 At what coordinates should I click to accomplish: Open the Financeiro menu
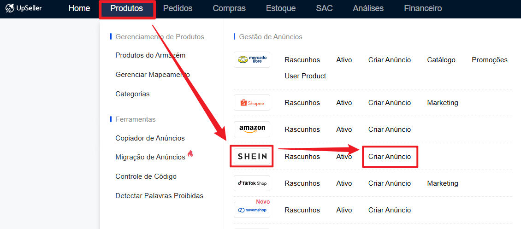point(423,9)
